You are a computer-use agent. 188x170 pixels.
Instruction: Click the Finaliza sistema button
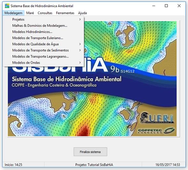[x=90, y=152]
